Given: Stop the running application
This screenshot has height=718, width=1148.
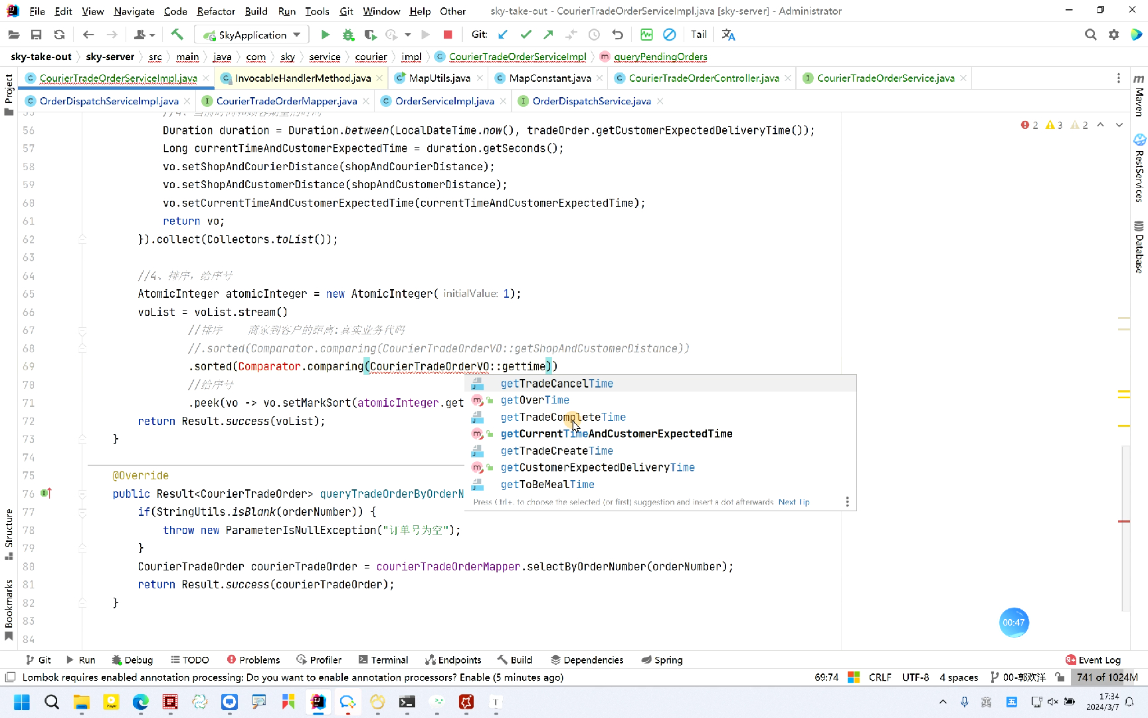Looking at the screenshot, I should point(448,35).
